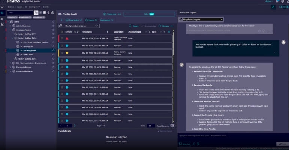
Task: Delete chat with trash icon
Action: [198, 144]
